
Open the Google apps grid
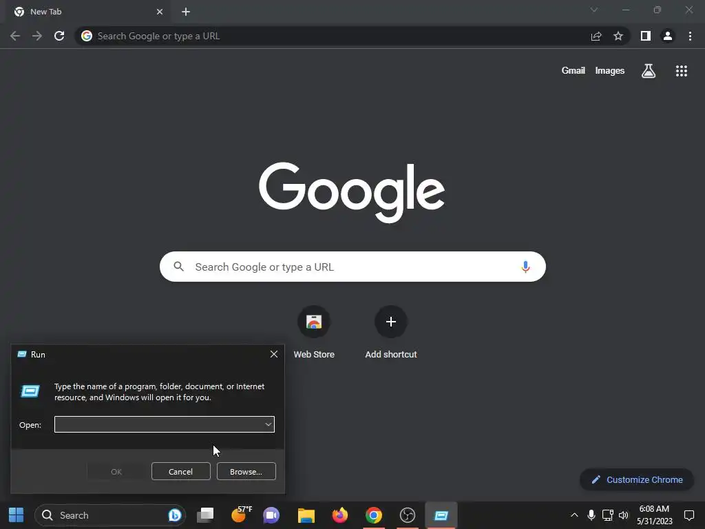click(x=682, y=71)
